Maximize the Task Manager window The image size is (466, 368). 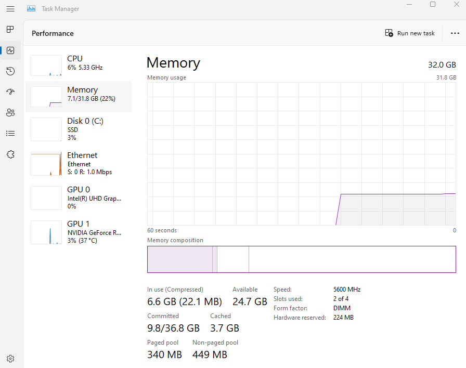coord(433,5)
